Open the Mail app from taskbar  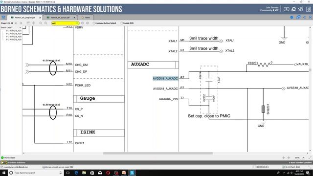(x=100, y=173)
